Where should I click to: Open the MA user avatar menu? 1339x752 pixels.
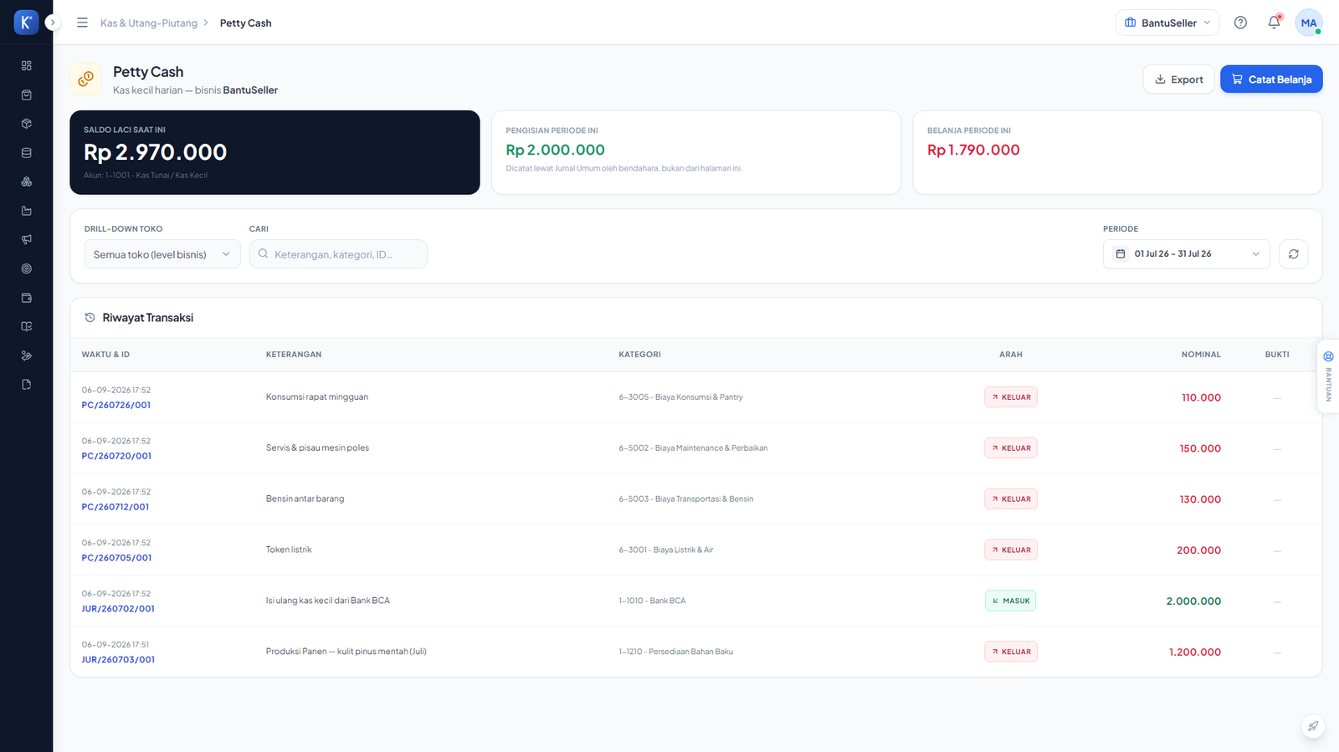pos(1309,23)
